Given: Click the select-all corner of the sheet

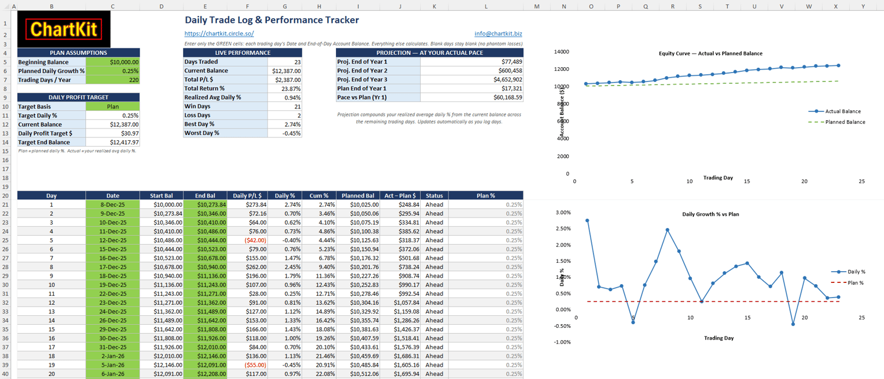Looking at the screenshot, I should (x=5, y=6).
